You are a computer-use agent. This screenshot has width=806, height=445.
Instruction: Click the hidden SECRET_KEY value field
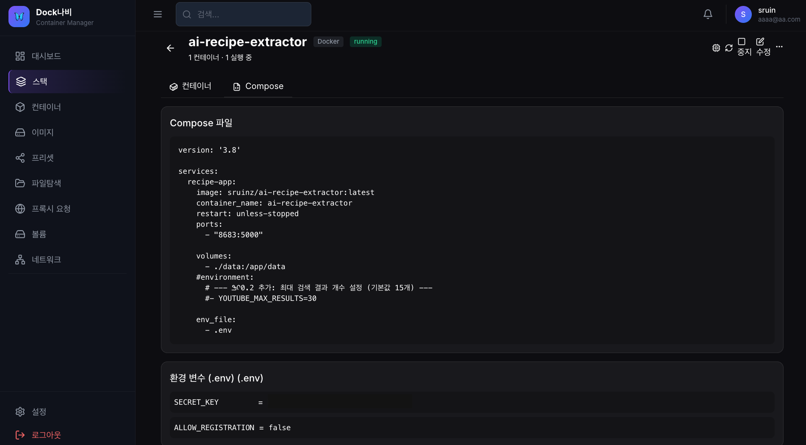click(339, 402)
